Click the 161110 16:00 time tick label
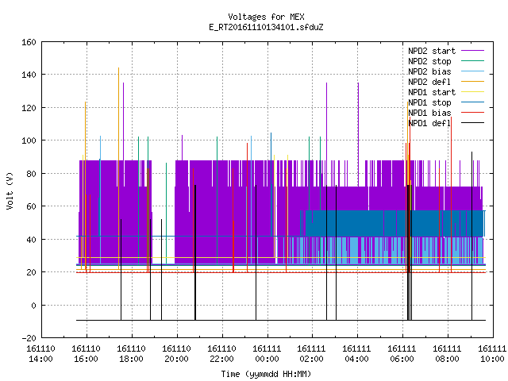Image resolution: width=508 pixels, height=381 pixels. tap(87, 354)
